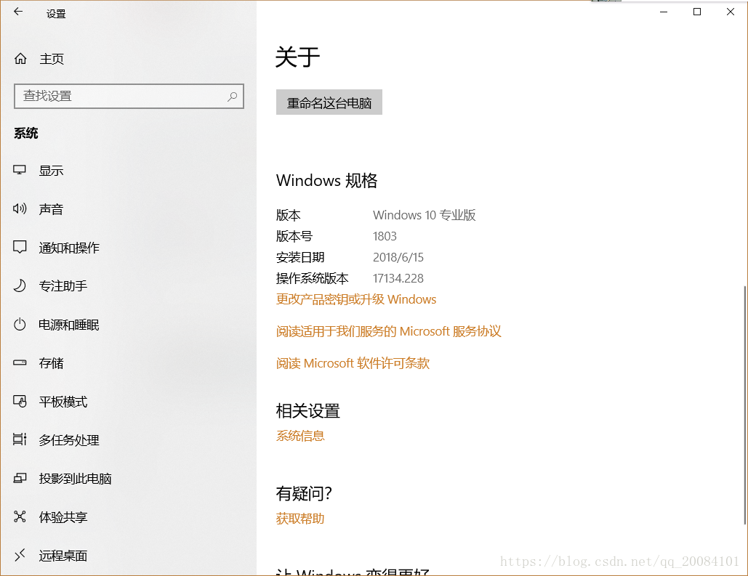The height and width of the screenshot is (576, 748).
Task: Click the moon icon for 专注助手
Action: point(20,285)
